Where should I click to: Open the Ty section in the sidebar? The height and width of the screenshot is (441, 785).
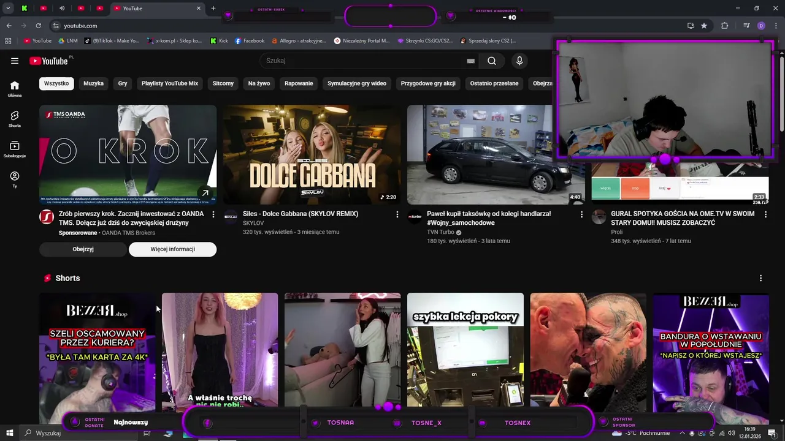point(15,179)
